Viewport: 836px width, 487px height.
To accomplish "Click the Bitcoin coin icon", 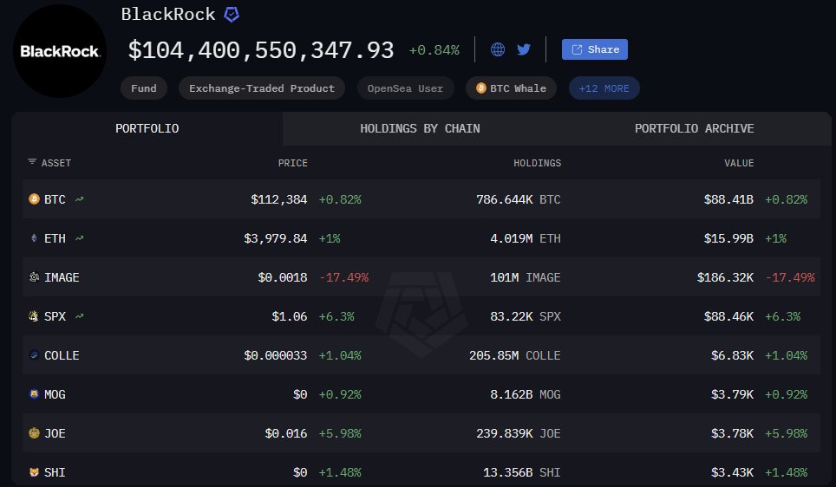I will 34,199.
